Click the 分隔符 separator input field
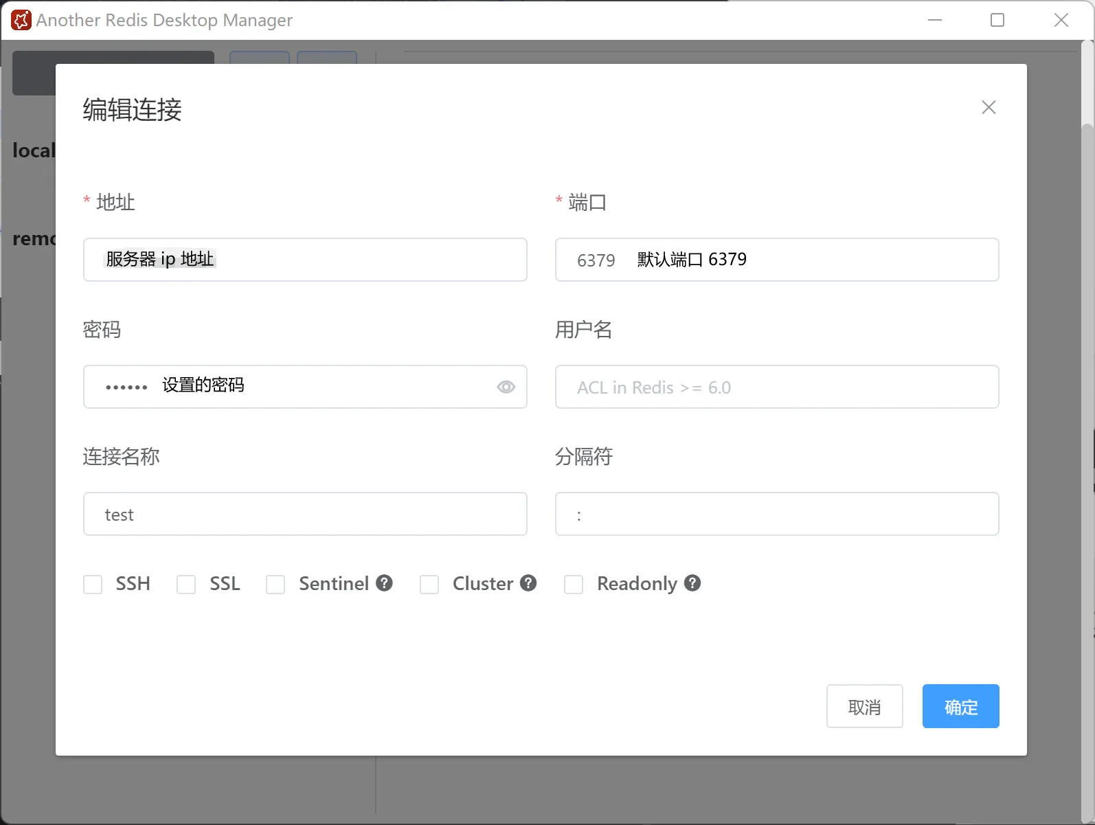Screen dimensions: 1095x825 click(x=776, y=514)
